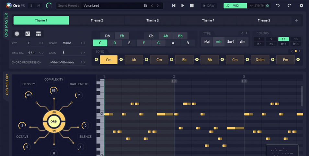Select the Ddim chord block
Screen dimensions: 309x156
point(260,60)
